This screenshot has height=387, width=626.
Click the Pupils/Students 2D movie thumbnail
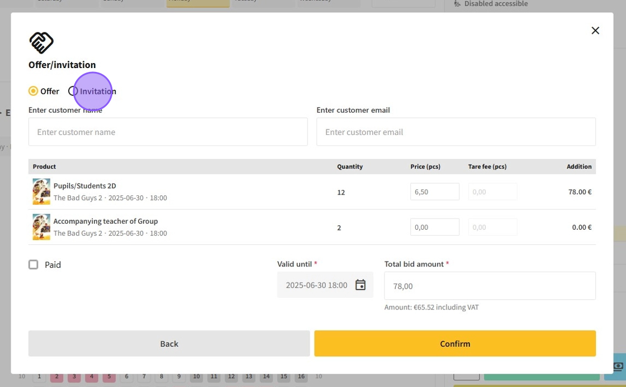(x=41, y=192)
